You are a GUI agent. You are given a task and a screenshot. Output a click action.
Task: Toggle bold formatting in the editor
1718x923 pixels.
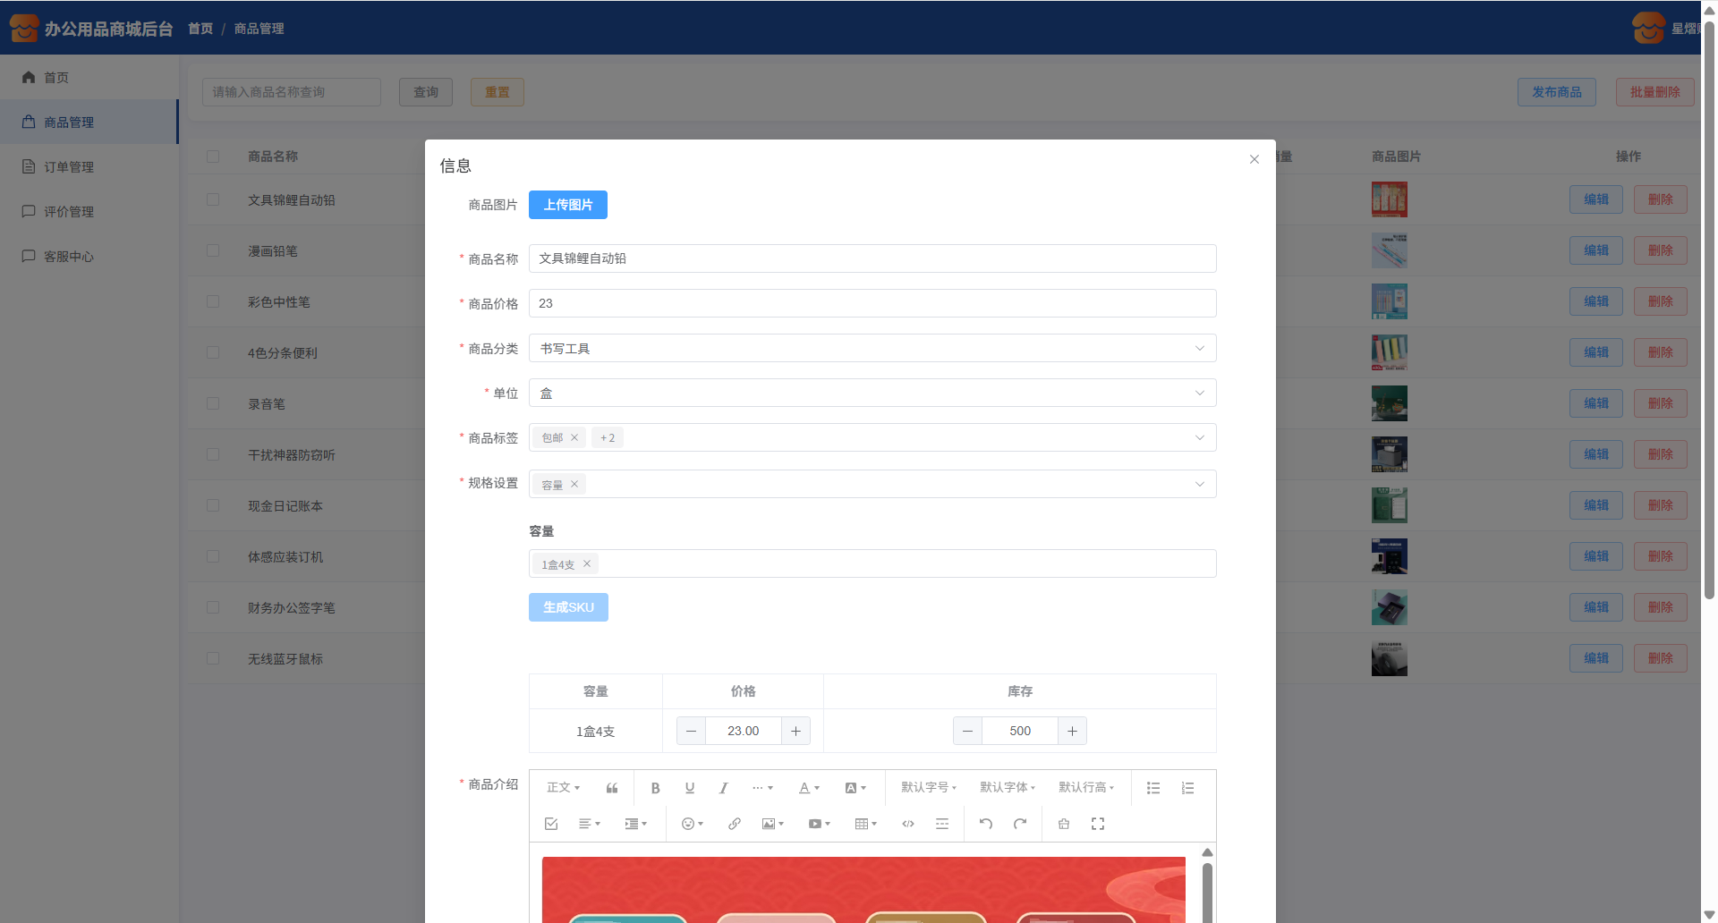coord(655,788)
